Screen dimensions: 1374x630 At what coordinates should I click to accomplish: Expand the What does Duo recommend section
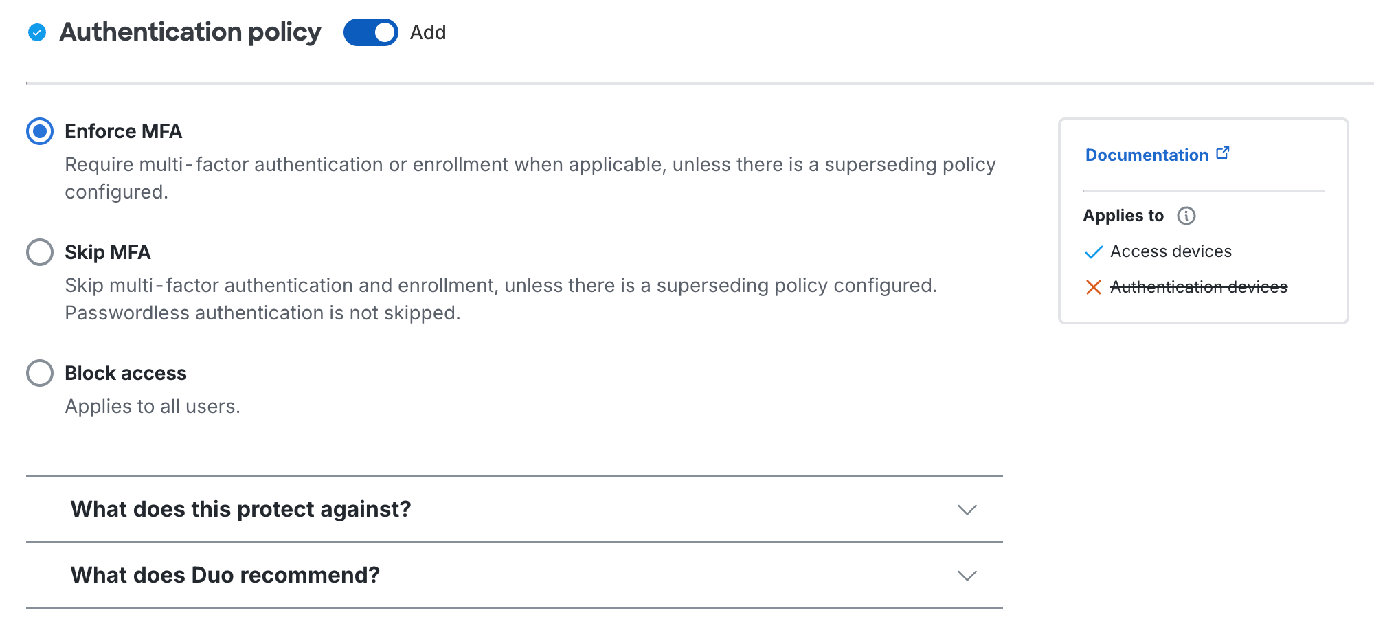click(226, 574)
